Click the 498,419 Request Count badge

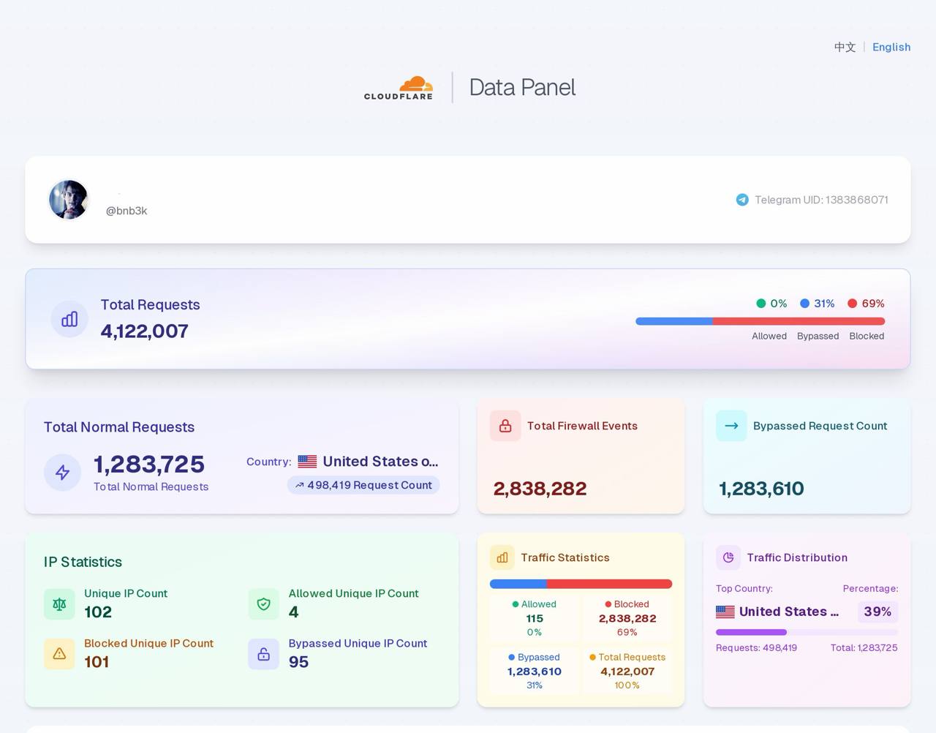pyautogui.click(x=363, y=485)
